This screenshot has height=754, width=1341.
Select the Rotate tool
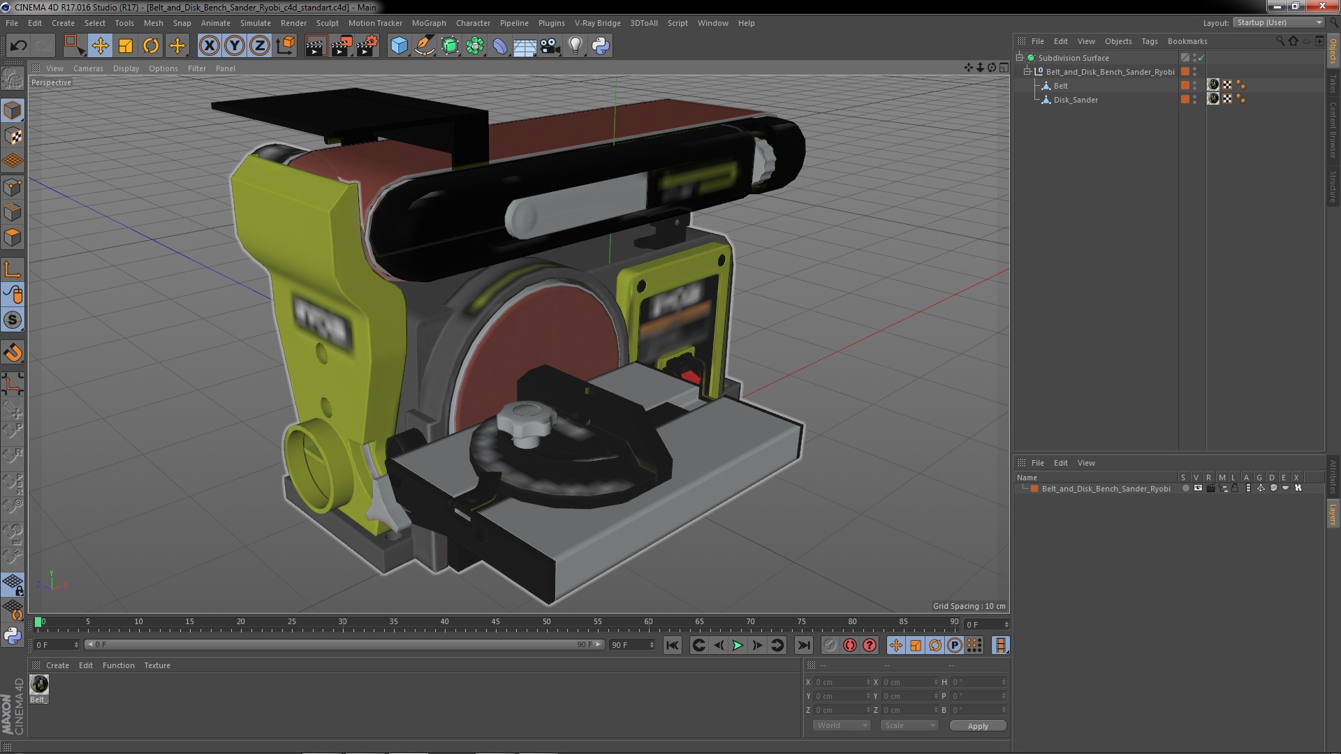click(x=151, y=46)
